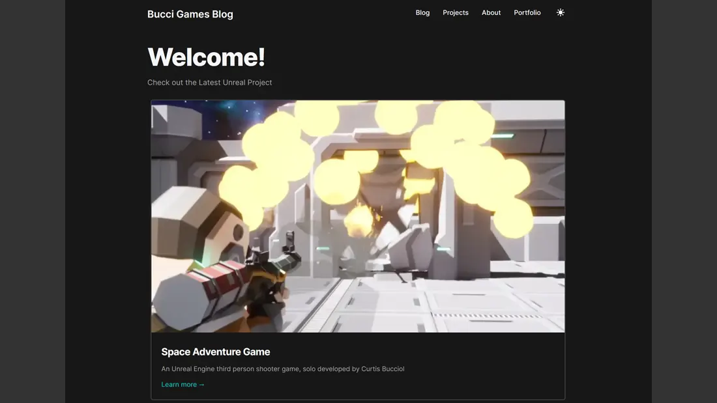Open the Blog nav link
Viewport: 717px width, 403px height.
tap(422, 13)
